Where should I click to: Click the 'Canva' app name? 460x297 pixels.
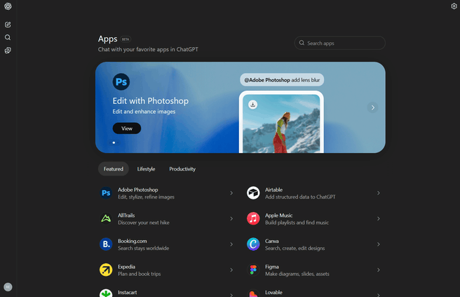(272, 241)
